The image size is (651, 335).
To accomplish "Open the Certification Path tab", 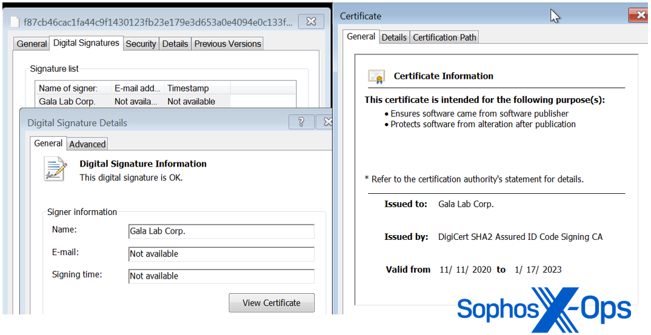I will [444, 38].
